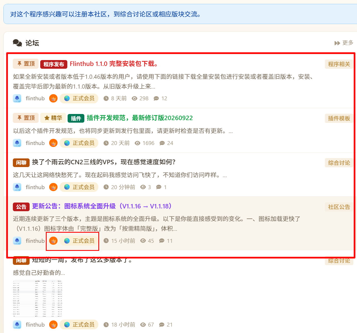
Task: Click flinthub username in the 插件开发规范 post
Action: click(x=35, y=143)
